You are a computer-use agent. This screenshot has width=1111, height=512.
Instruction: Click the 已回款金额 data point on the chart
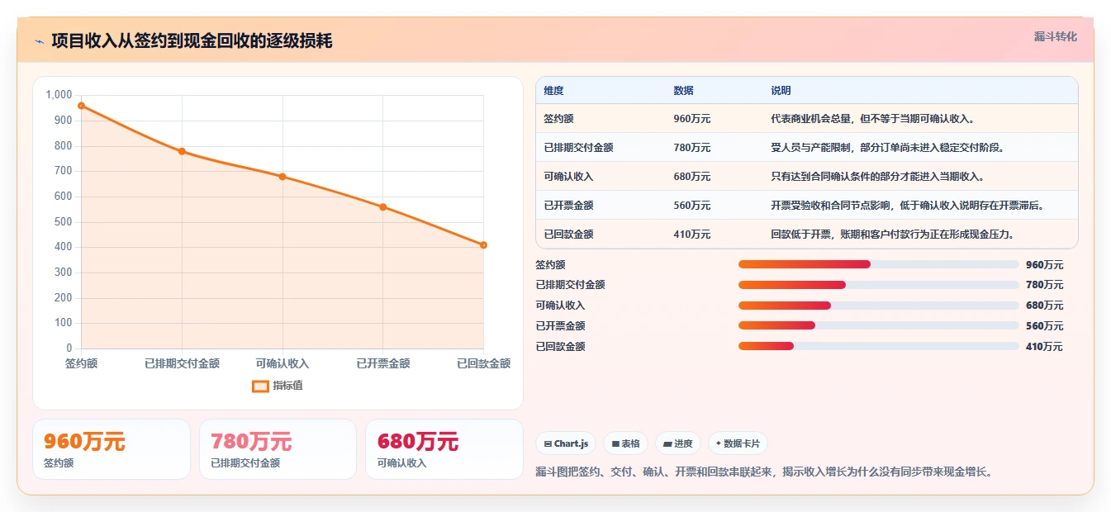(483, 245)
